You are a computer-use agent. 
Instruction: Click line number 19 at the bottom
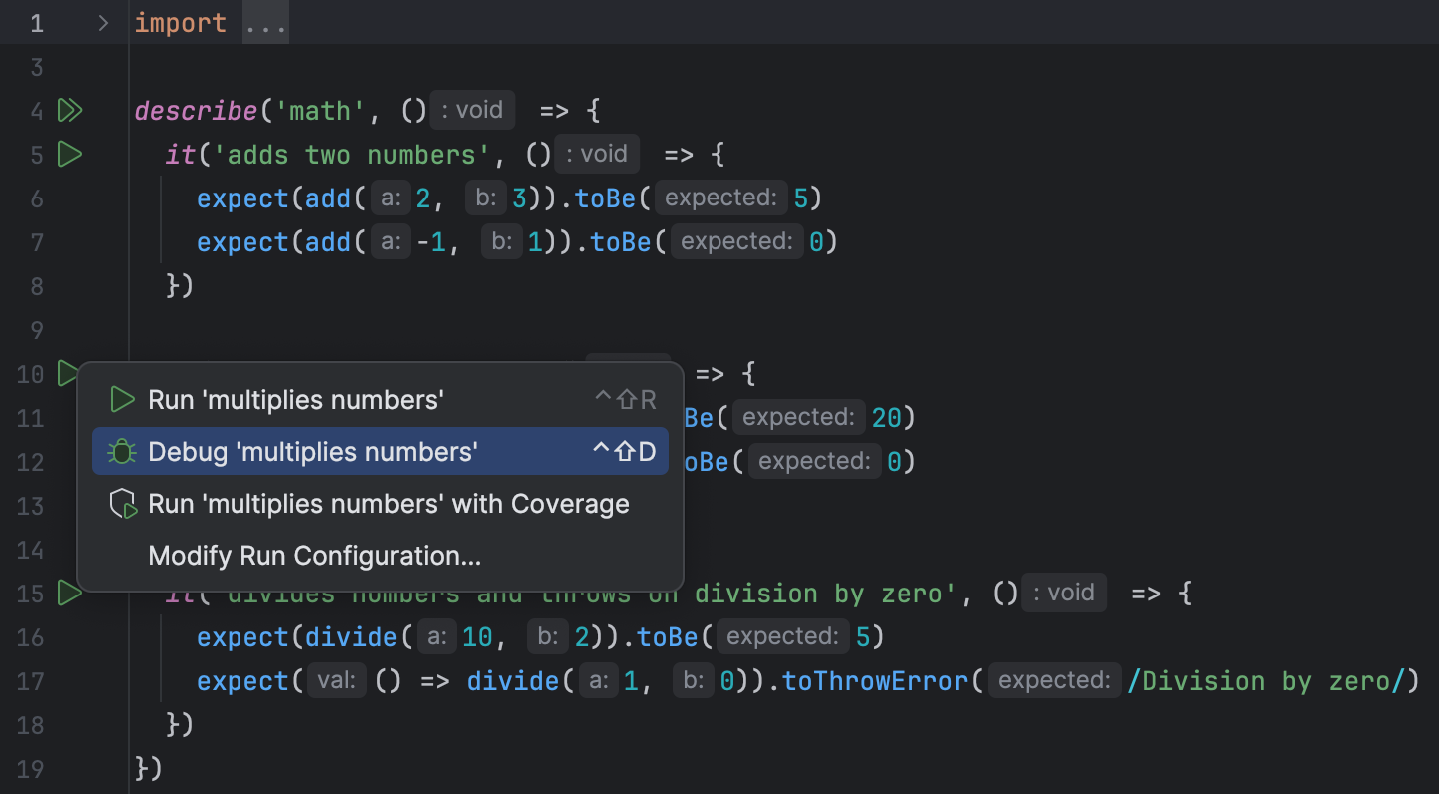tap(31, 769)
